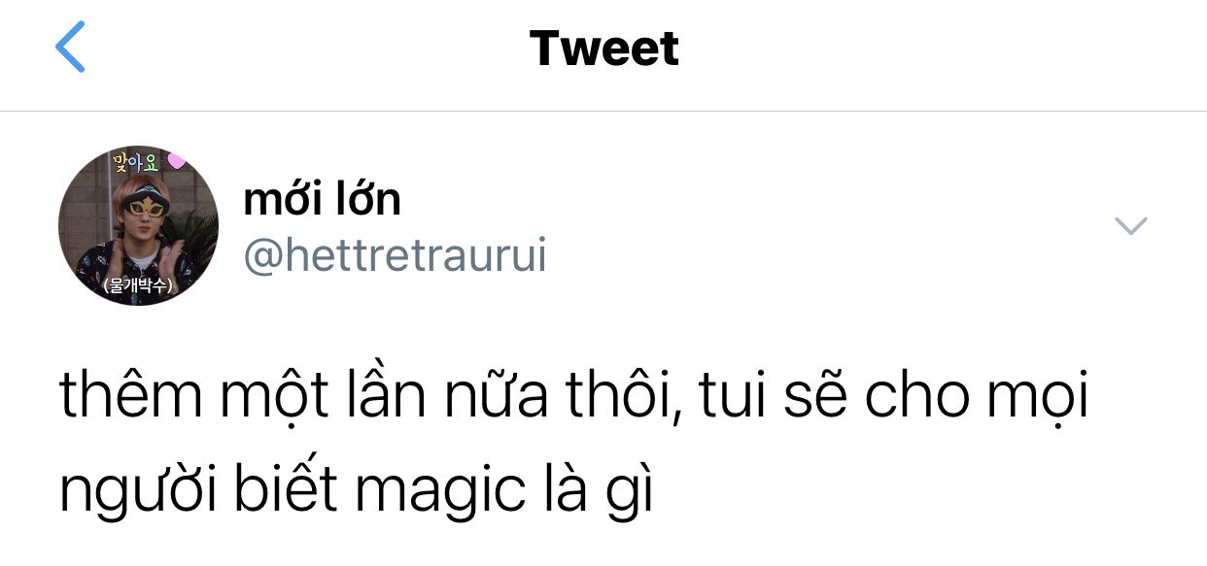Tap the "Tweet" header title
Screen dimensions: 1207x566
click(603, 49)
